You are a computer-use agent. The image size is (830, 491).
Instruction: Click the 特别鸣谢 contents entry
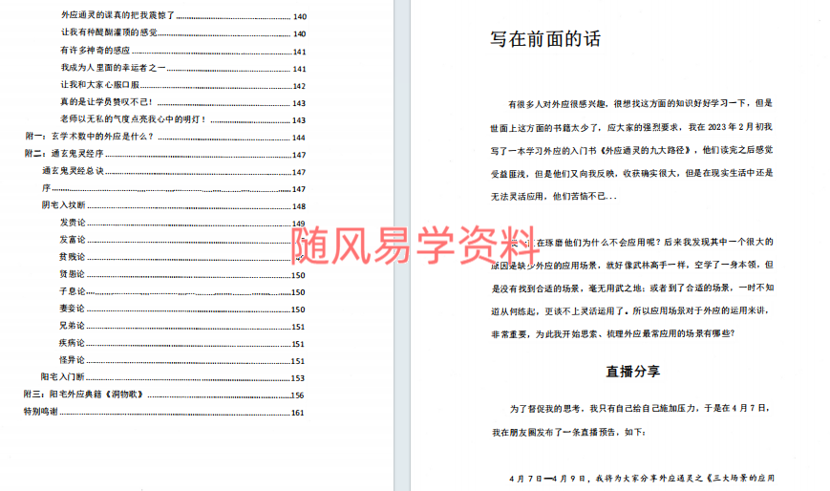click(x=41, y=413)
